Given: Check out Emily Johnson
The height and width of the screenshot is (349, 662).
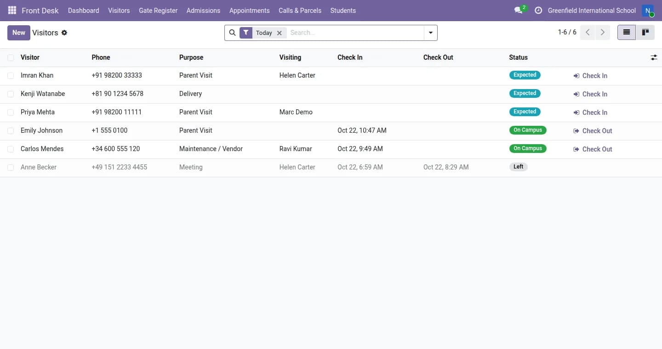Looking at the screenshot, I should click(x=593, y=131).
